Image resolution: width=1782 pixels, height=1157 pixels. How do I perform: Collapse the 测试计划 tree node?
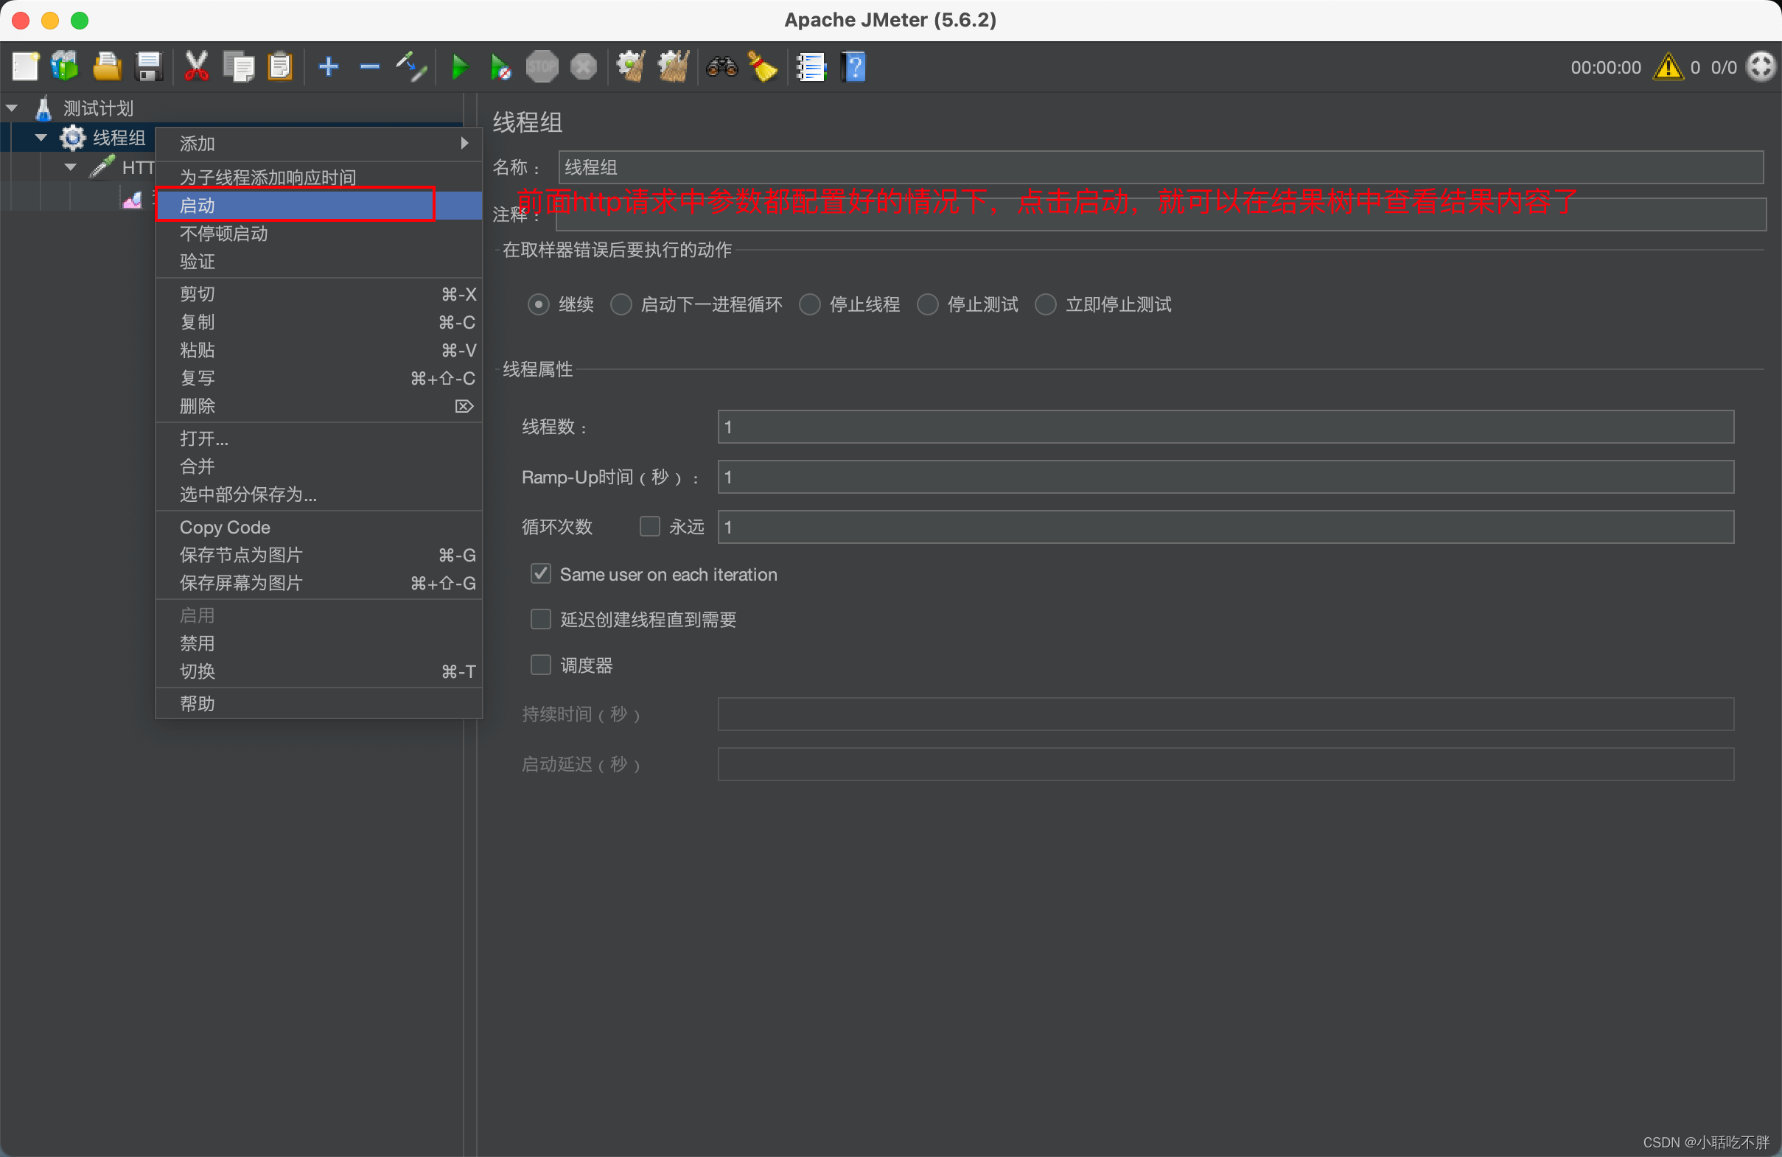tap(11, 108)
